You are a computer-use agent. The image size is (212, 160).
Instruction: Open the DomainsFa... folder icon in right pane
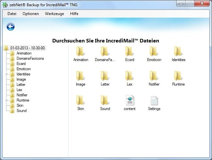click(105, 52)
